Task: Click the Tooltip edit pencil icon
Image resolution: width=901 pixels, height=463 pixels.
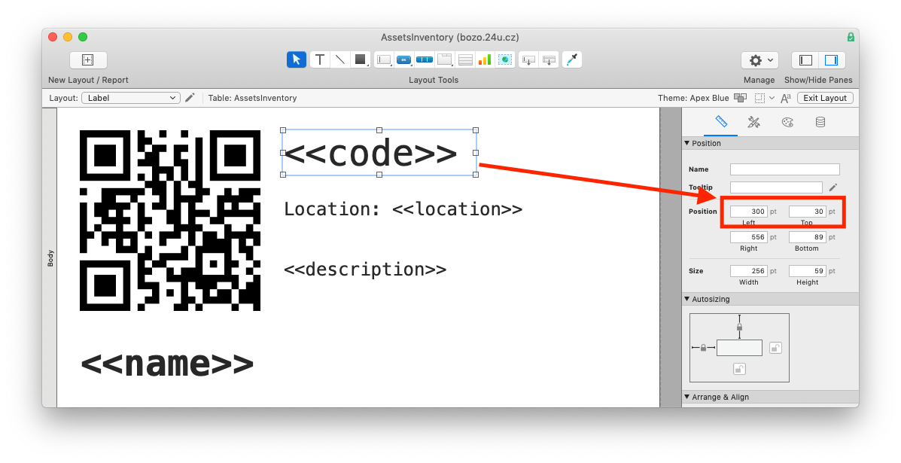Action: (x=833, y=187)
